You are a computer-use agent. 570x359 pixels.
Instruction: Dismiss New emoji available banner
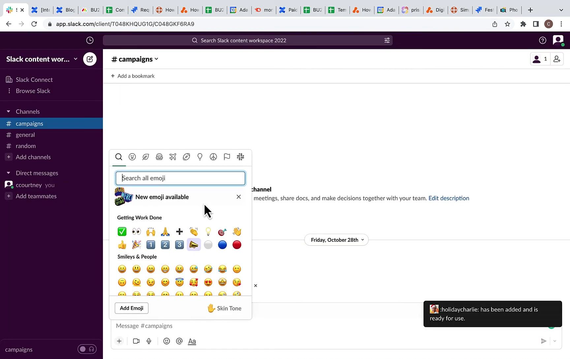(x=238, y=197)
